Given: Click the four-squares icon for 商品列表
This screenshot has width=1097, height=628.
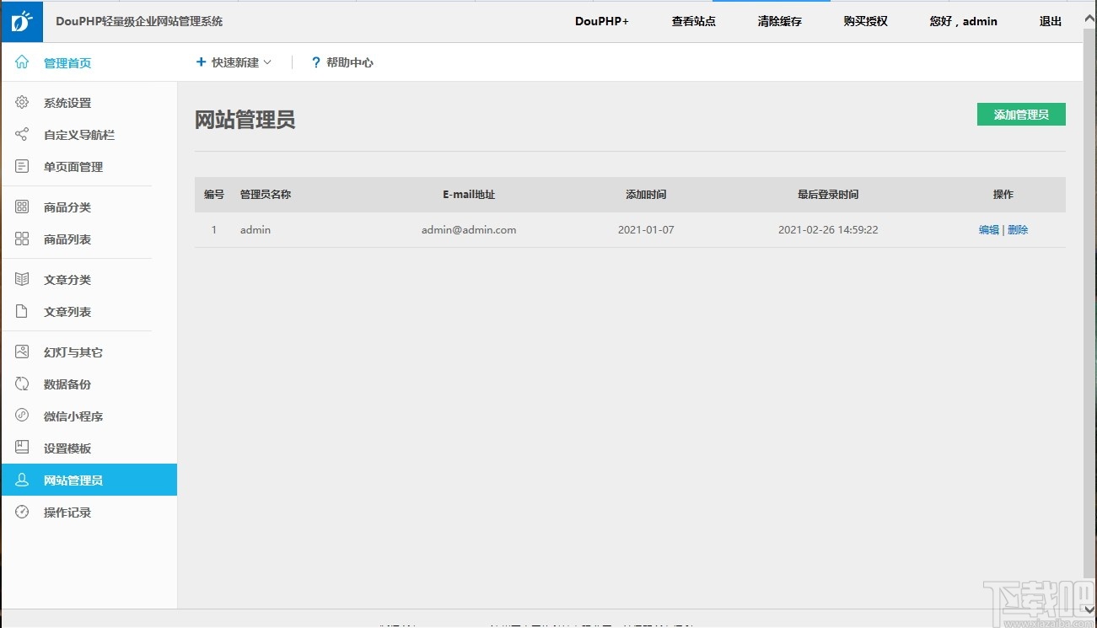Looking at the screenshot, I should (22, 239).
